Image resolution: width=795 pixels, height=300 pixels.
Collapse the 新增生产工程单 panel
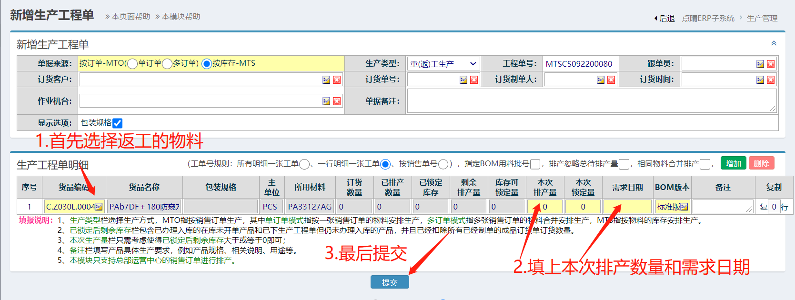point(774,43)
